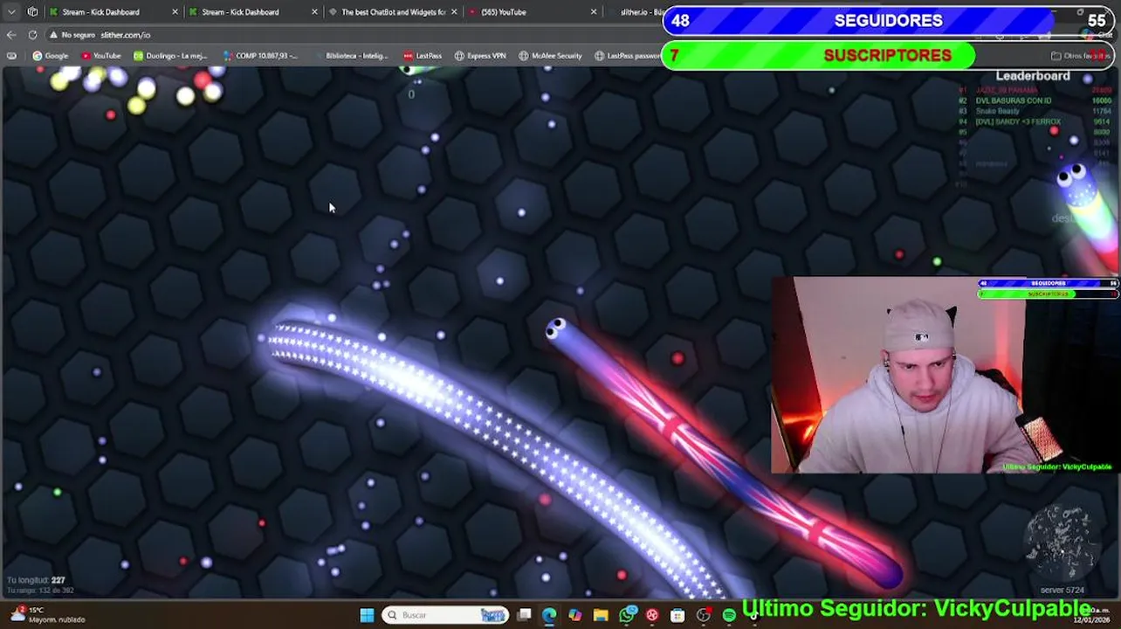Screen dimensions: 1121x629
Task: Open the weather widget showing 15°C
Action: 48,615
